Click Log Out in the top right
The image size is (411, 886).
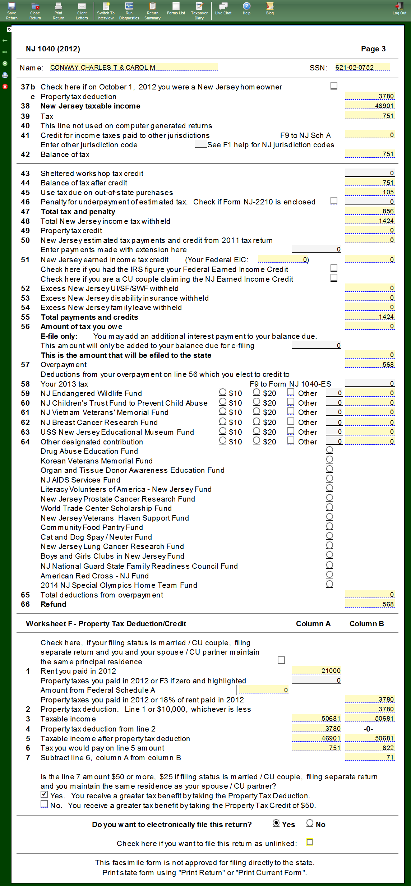click(x=399, y=9)
